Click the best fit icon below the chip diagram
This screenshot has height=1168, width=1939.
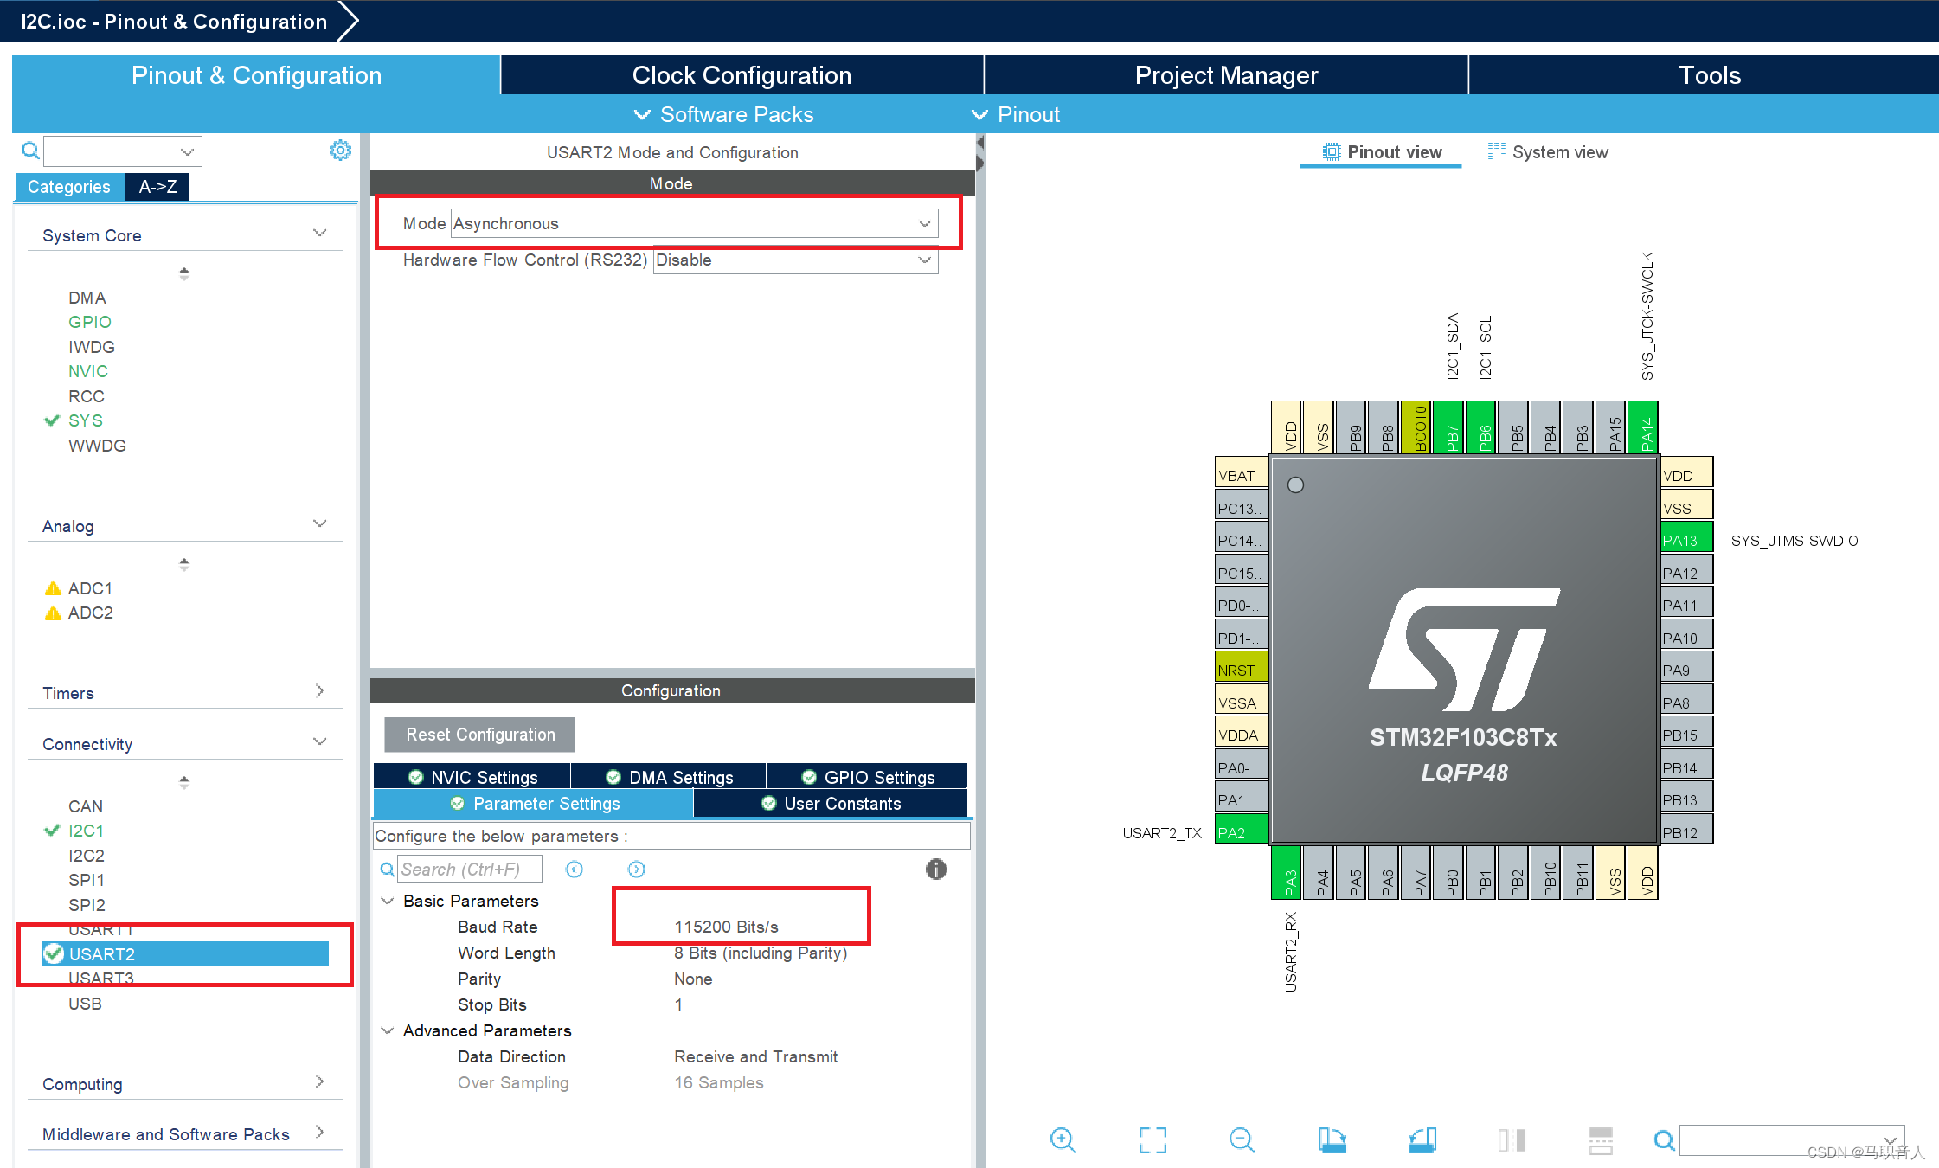1152,1140
